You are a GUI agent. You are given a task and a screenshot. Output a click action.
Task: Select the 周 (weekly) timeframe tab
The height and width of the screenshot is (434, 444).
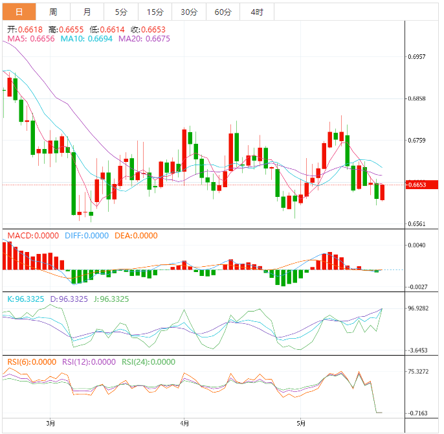(x=52, y=12)
